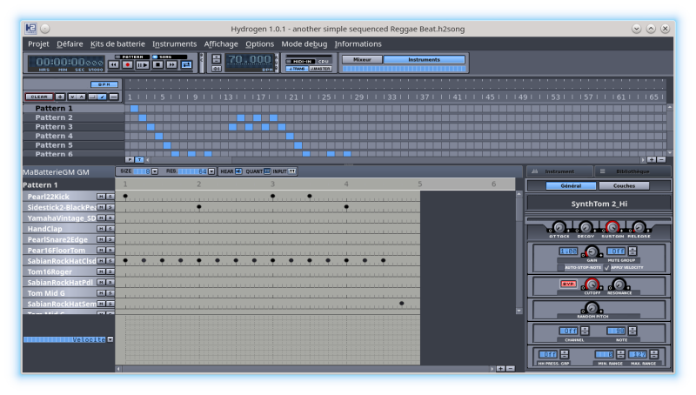Screen dimensions: 696x395
Task: Click the Instruments rack toggle button
Action: [424, 59]
